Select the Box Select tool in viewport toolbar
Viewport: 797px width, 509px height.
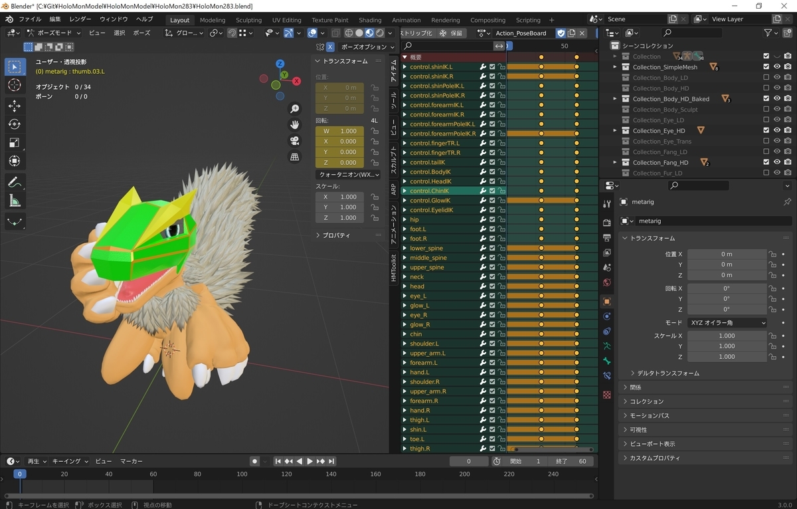tap(15, 66)
